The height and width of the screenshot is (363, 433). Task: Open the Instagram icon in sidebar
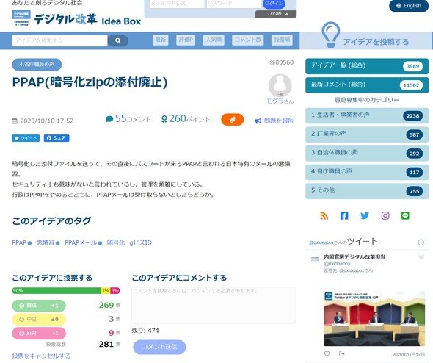pos(385,215)
